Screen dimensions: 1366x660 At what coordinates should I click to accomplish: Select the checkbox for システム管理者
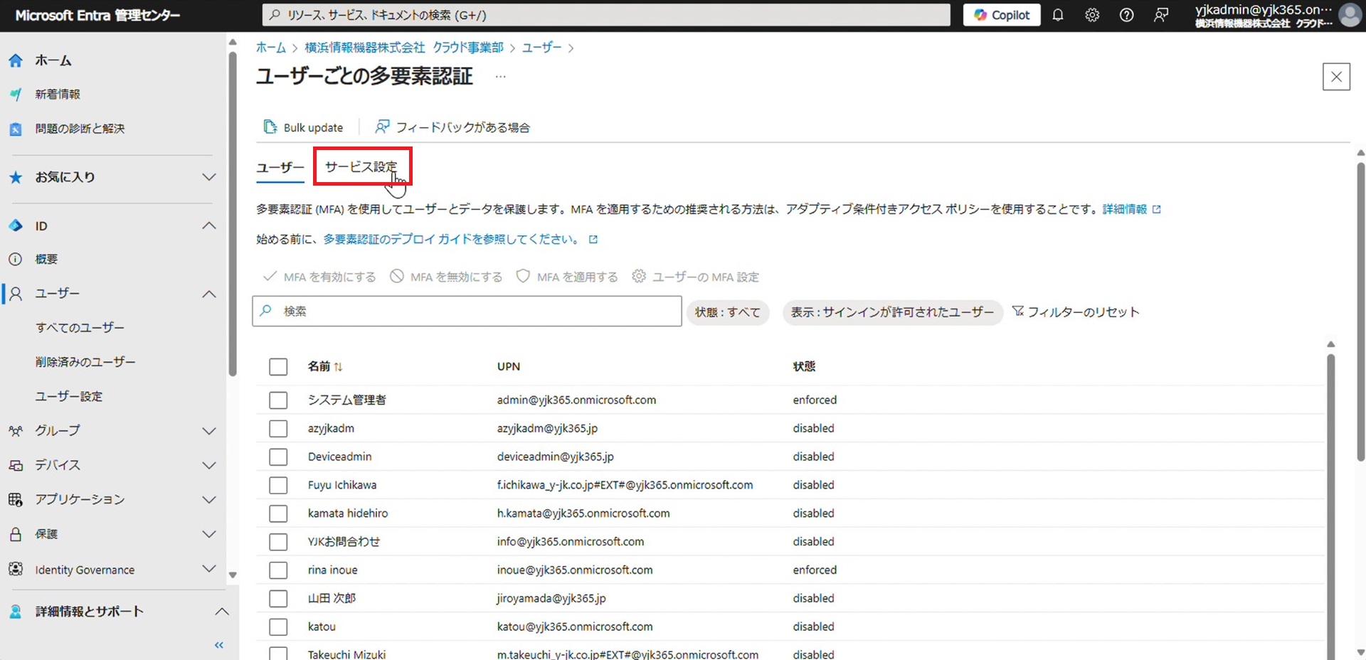click(278, 400)
